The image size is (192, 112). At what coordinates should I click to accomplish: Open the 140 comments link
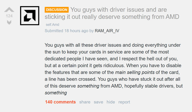60,102
